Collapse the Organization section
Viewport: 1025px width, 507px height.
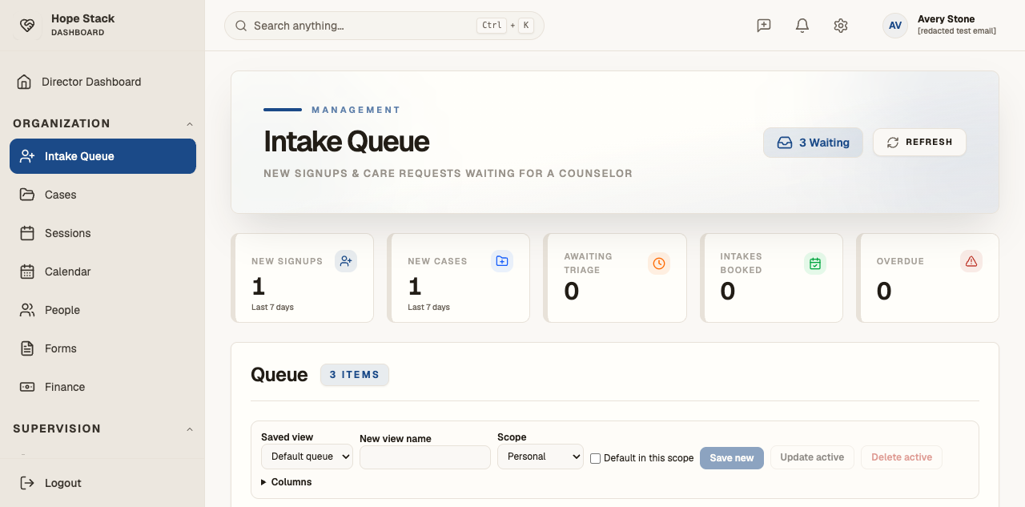click(190, 124)
